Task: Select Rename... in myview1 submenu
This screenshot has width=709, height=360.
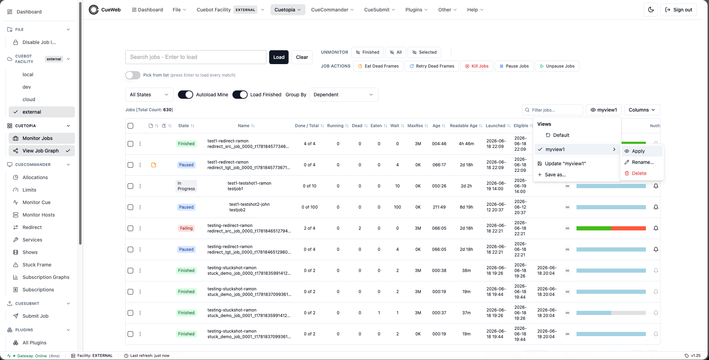Action: pyautogui.click(x=642, y=162)
